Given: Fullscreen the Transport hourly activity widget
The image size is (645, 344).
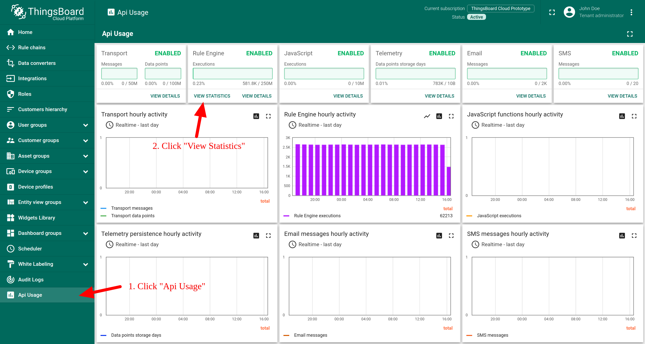Looking at the screenshot, I should (x=268, y=116).
